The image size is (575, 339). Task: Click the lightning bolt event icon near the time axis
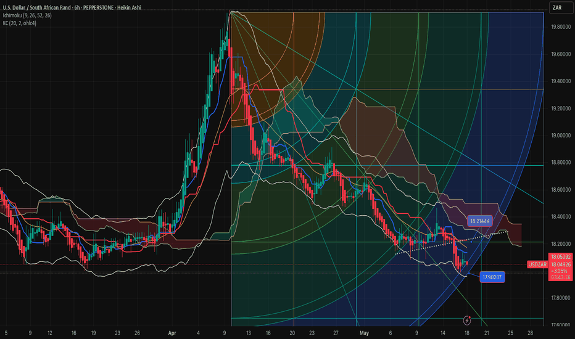[467, 321]
